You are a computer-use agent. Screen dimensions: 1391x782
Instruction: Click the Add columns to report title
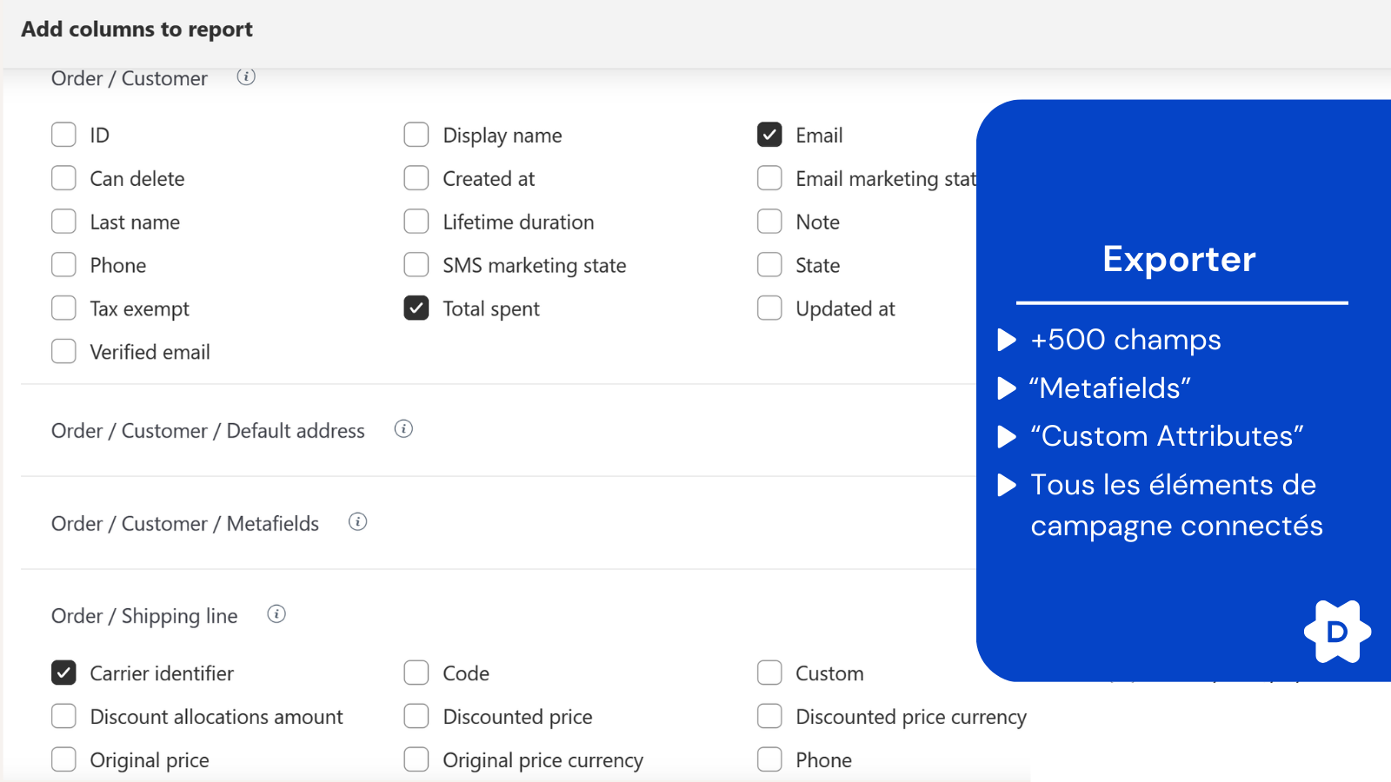(x=136, y=30)
